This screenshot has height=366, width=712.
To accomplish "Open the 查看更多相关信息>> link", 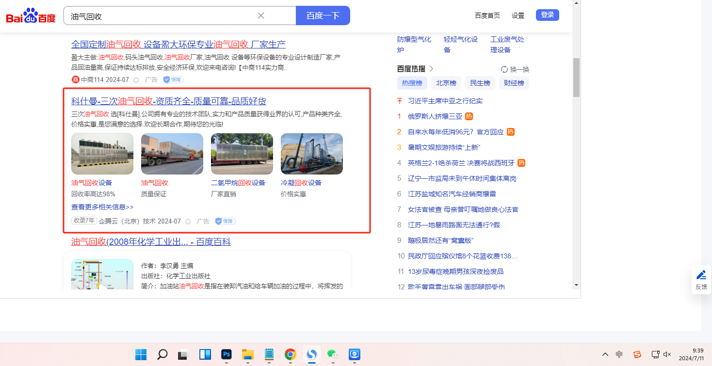I will tap(102, 207).
